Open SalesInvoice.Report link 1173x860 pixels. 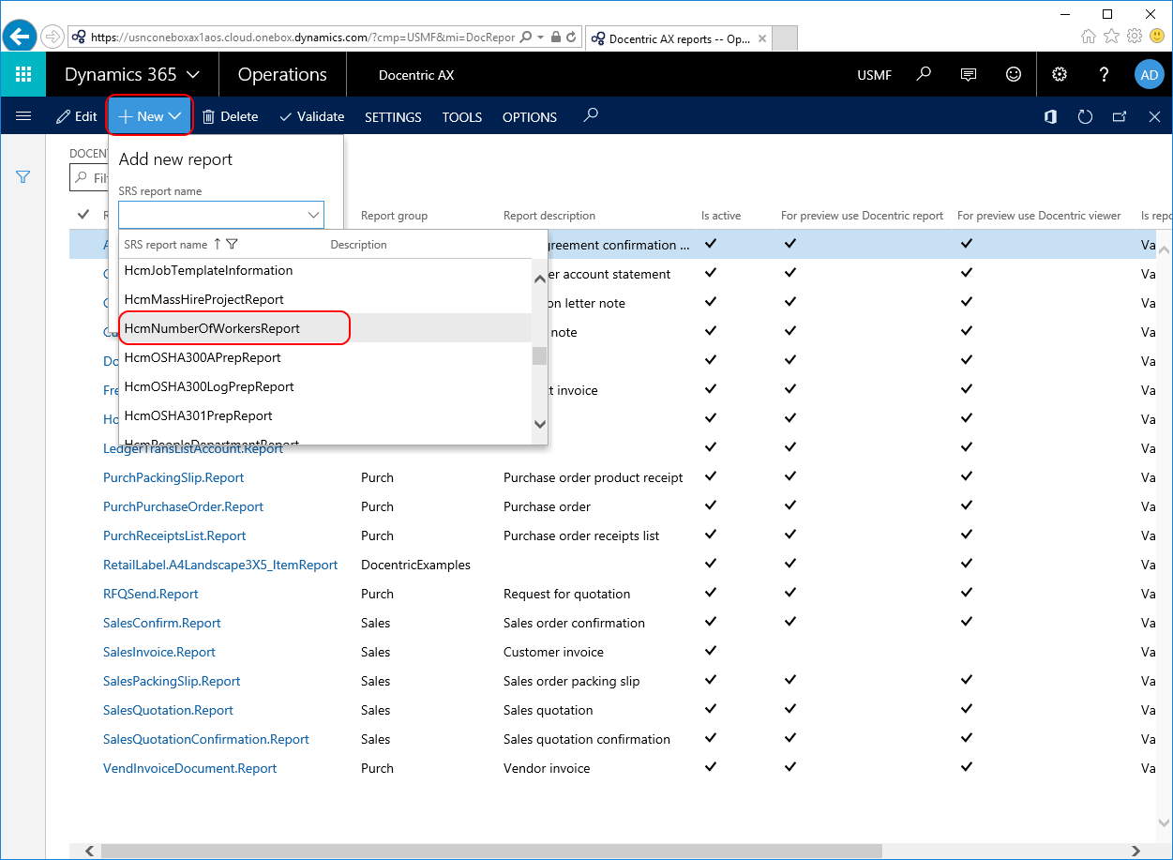(159, 652)
